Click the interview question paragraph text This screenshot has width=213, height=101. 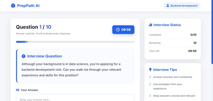(x=71, y=70)
